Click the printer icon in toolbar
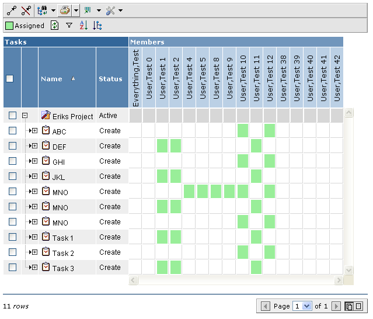This screenshot has height=319, width=373. (65, 11)
